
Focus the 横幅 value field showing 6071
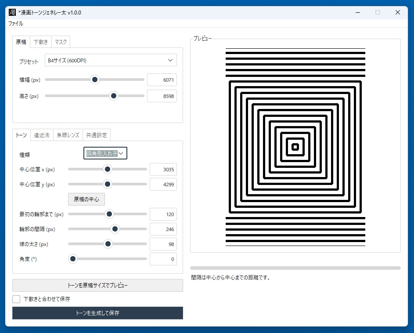coord(162,80)
